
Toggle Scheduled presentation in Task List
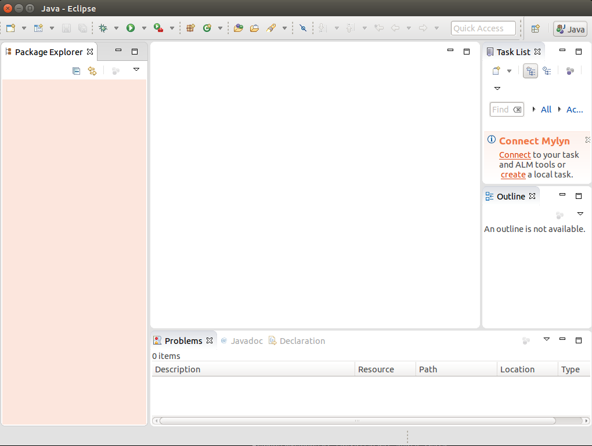click(x=547, y=71)
